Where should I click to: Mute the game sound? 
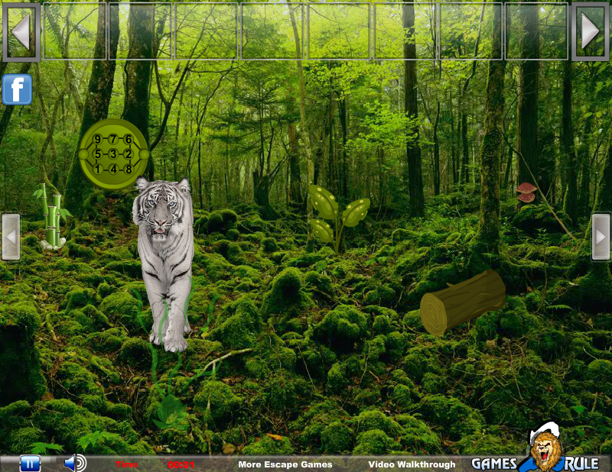[75, 463]
